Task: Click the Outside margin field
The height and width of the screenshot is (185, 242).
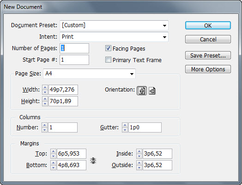Action: [x=157, y=165]
